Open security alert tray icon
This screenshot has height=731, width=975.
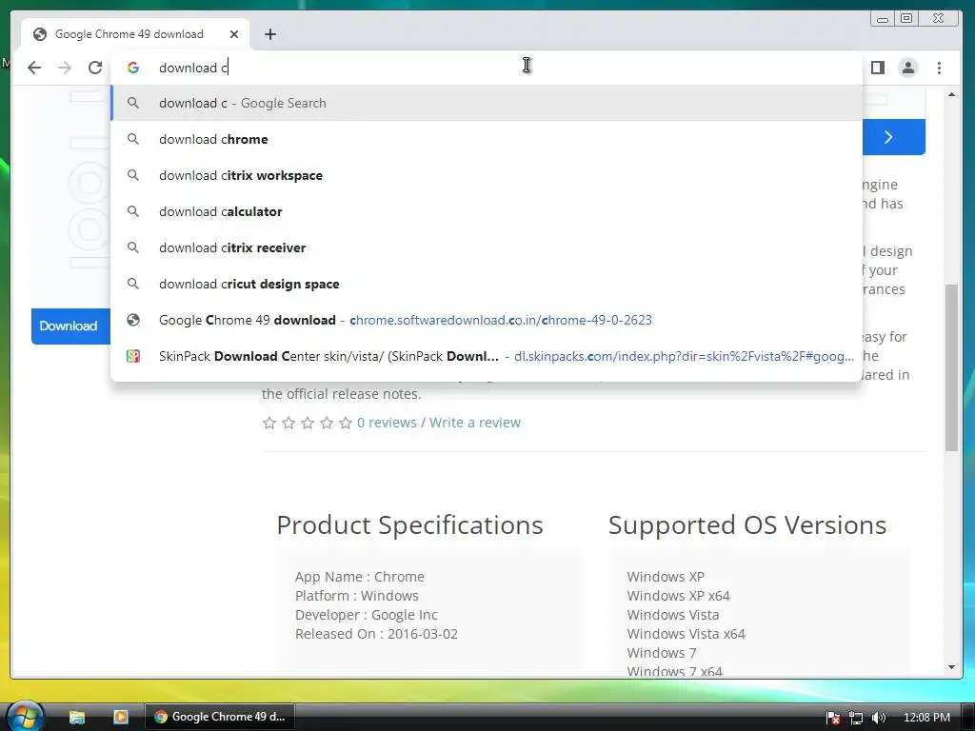[x=832, y=718]
